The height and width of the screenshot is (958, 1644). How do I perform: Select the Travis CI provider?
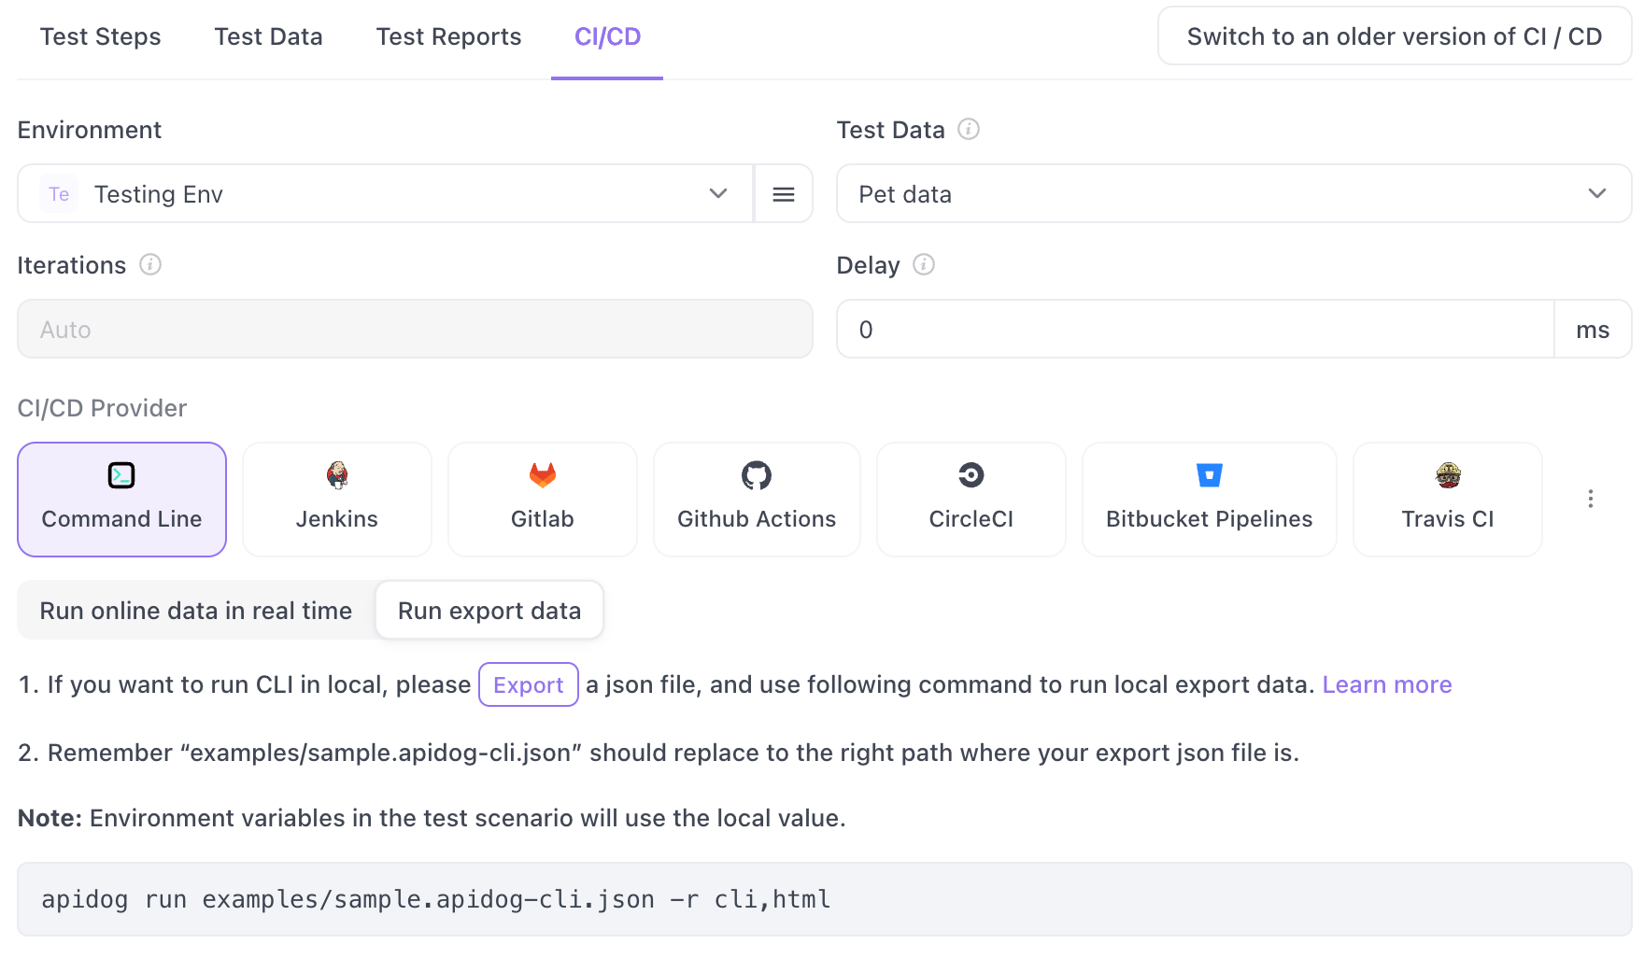tap(1448, 500)
